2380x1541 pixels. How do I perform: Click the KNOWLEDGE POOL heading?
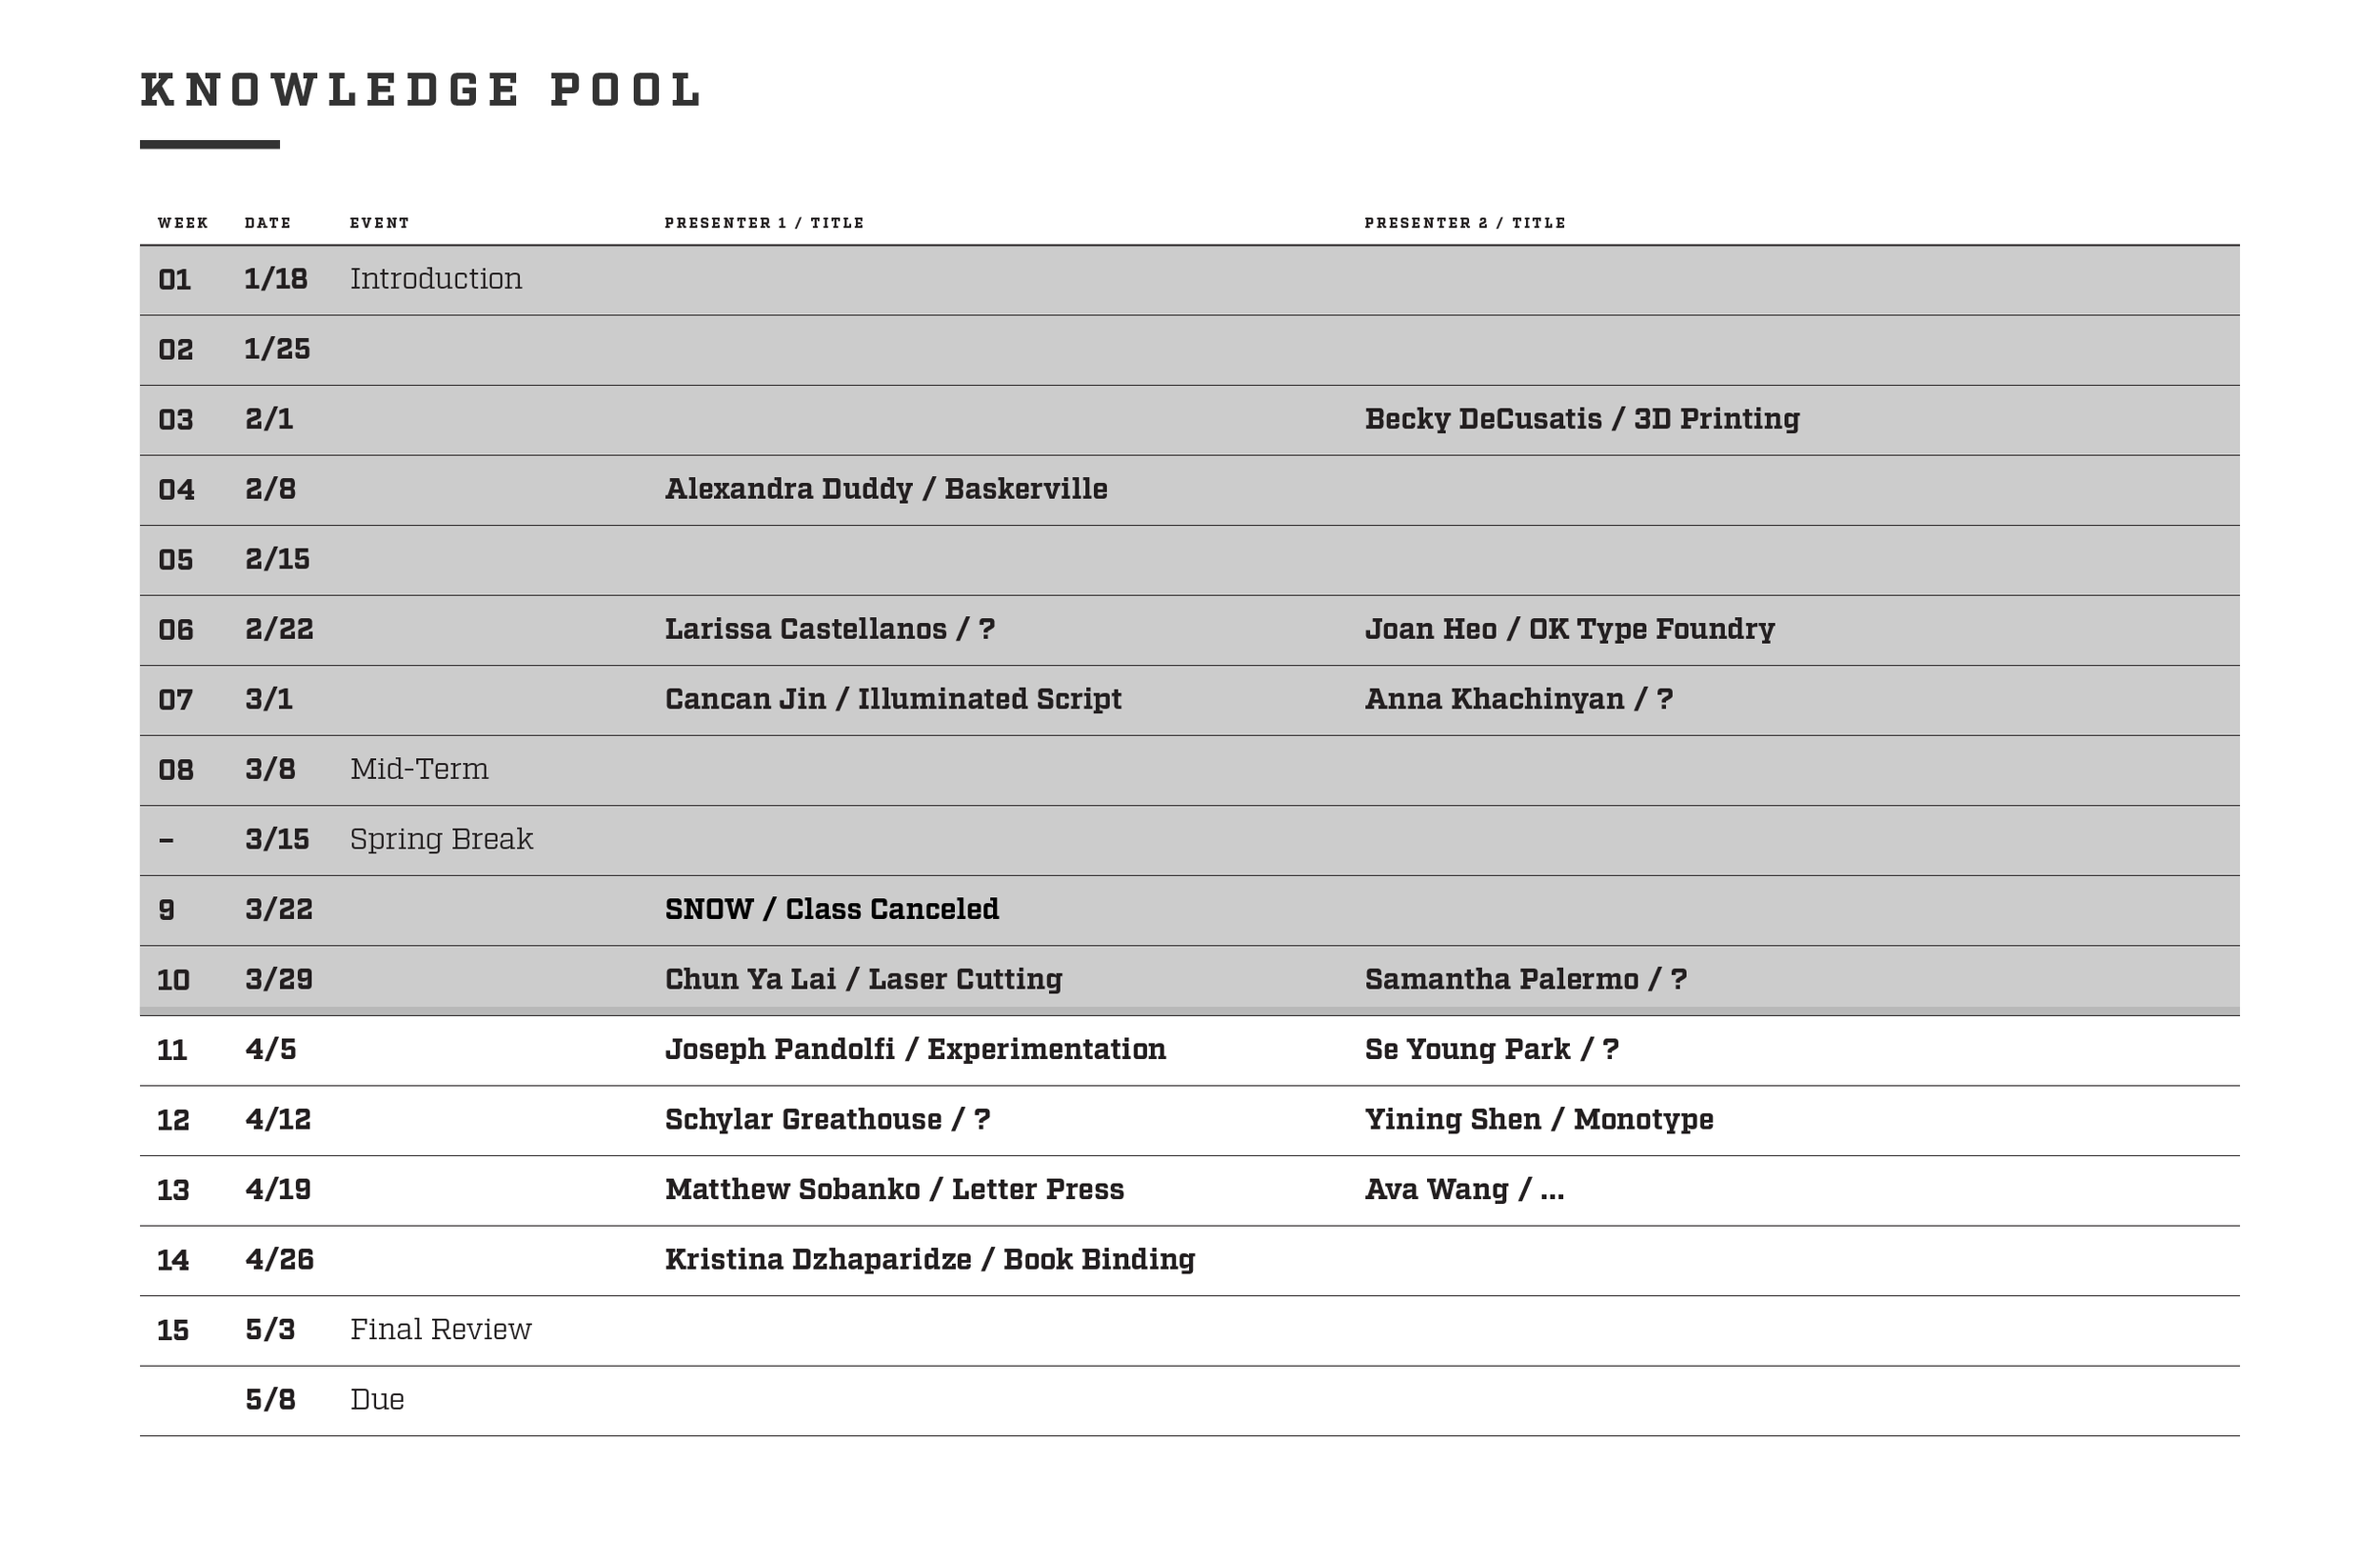click(x=421, y=90)
